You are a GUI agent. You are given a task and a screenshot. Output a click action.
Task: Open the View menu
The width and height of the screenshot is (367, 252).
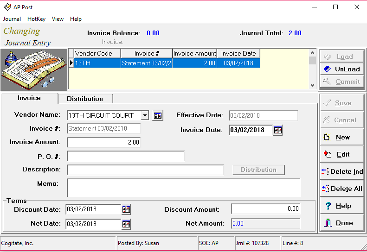(x=58, y=19)
